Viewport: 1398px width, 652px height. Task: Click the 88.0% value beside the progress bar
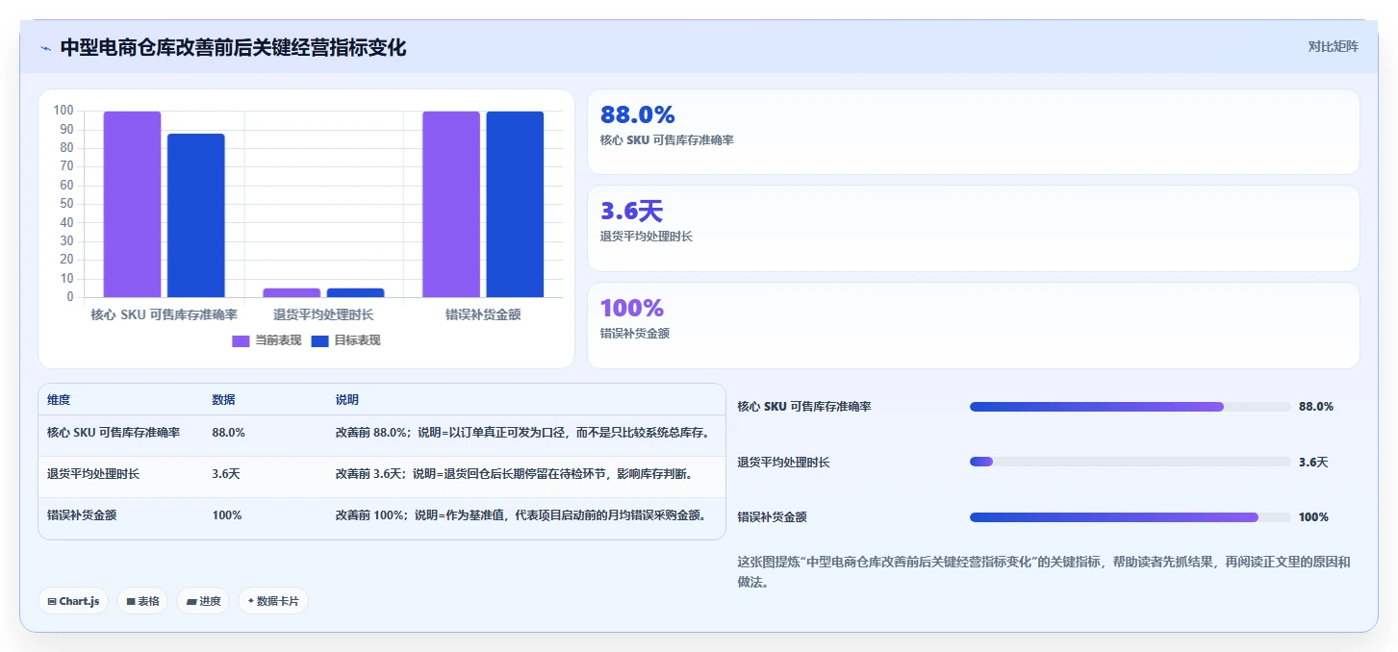tap(1316, 407)
